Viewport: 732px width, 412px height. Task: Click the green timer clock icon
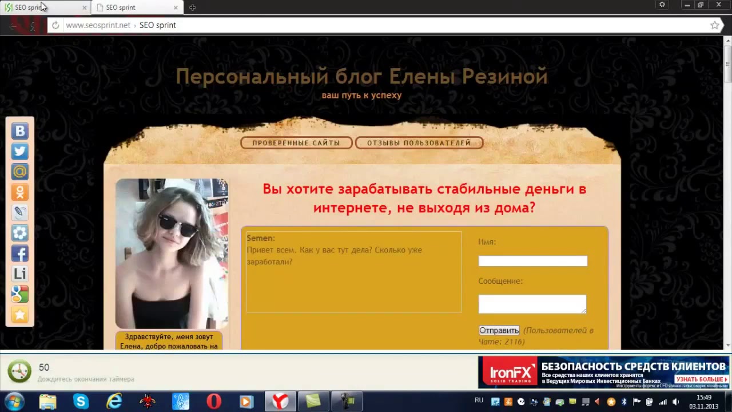coord(19,371)
